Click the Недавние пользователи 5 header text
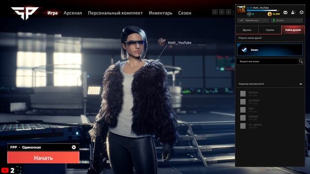The image size is (310, 174). [251, 84]
